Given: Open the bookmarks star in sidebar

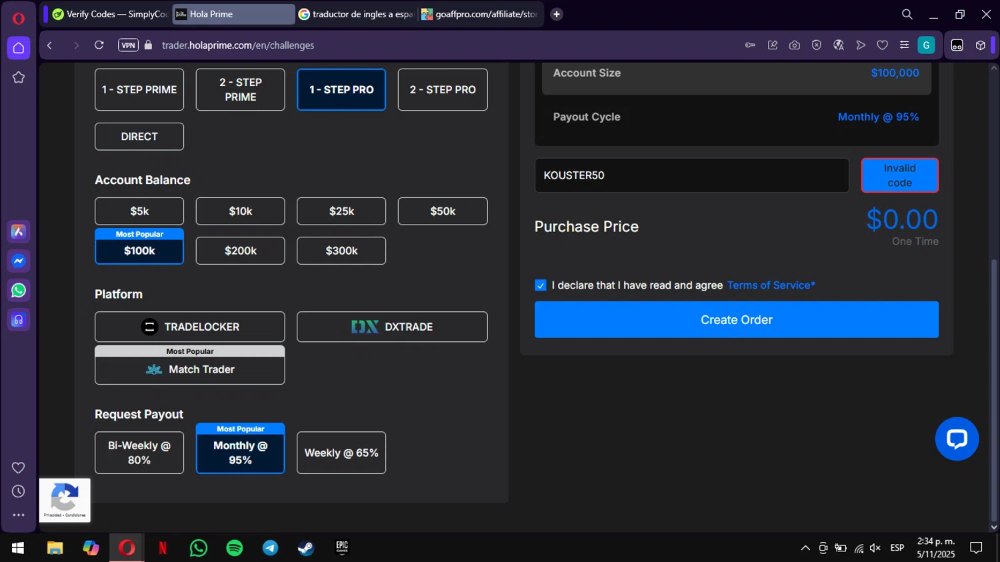Looking at the screenshot, I should point(19,77).
